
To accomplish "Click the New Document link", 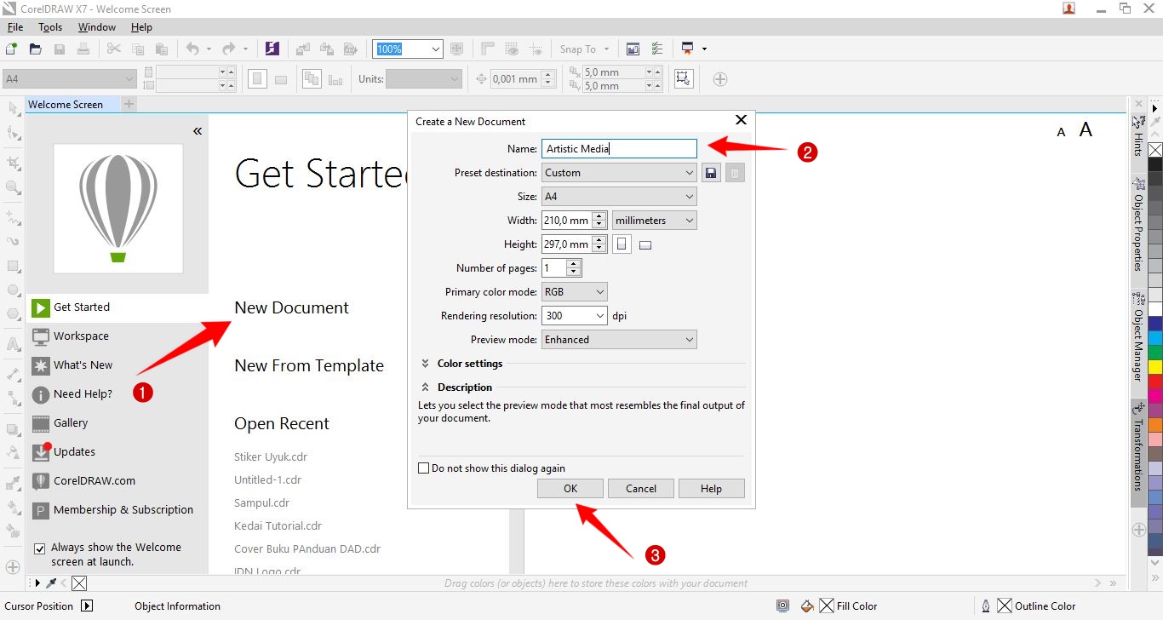I will [292, 308].
